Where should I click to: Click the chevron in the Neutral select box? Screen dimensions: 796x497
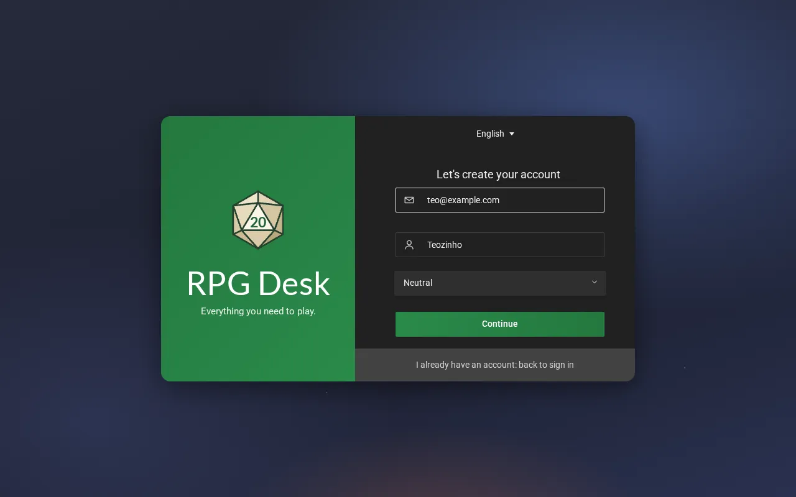(595, 282)
